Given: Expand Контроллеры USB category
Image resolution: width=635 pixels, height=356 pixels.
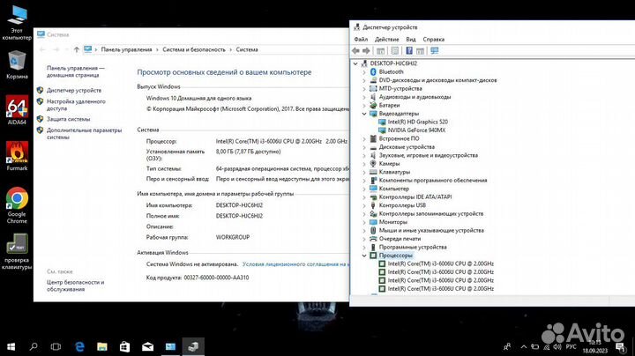Looking at the screenshot, I should pyautogui.click(x=363, y=205).
